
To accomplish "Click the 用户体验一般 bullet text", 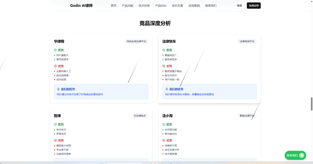I will [x=172, y=79].
